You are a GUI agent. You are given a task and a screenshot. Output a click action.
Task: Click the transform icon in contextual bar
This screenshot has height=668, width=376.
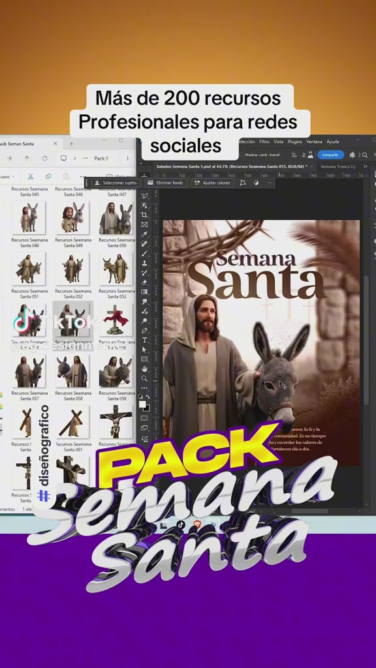pyautogui.click(x=243, y=183)
